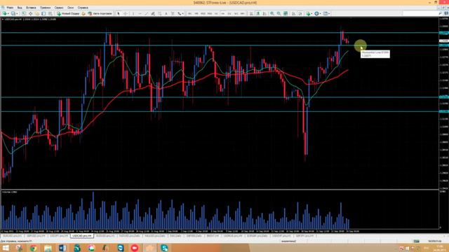449x252 pixels.
Task: Select the cursor arrow tool
Action: coord(119,13)
